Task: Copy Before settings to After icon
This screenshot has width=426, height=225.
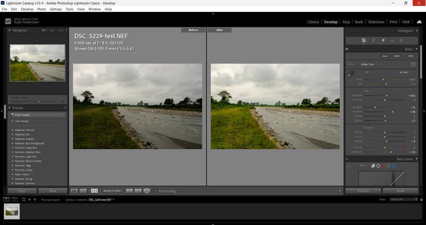Action: [x=129, y=191]
